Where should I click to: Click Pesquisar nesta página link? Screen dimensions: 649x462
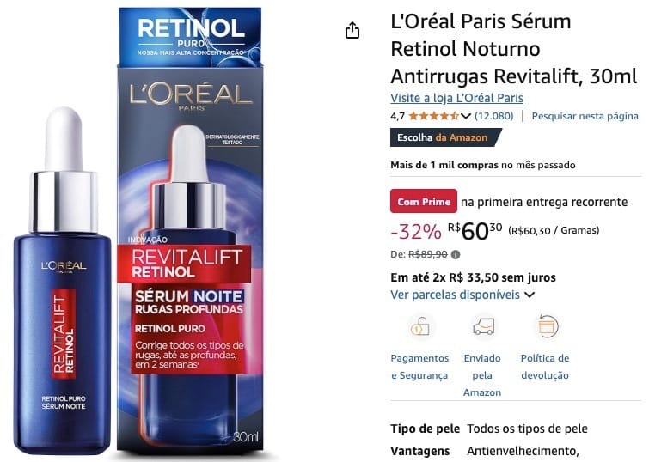[x=585, y=116]
